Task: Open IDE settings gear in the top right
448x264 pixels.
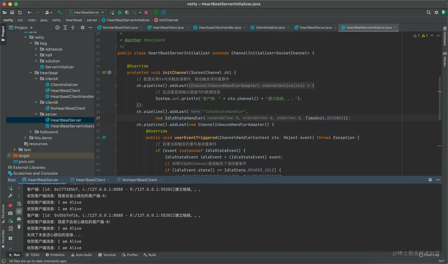Action: coord(436,12)
